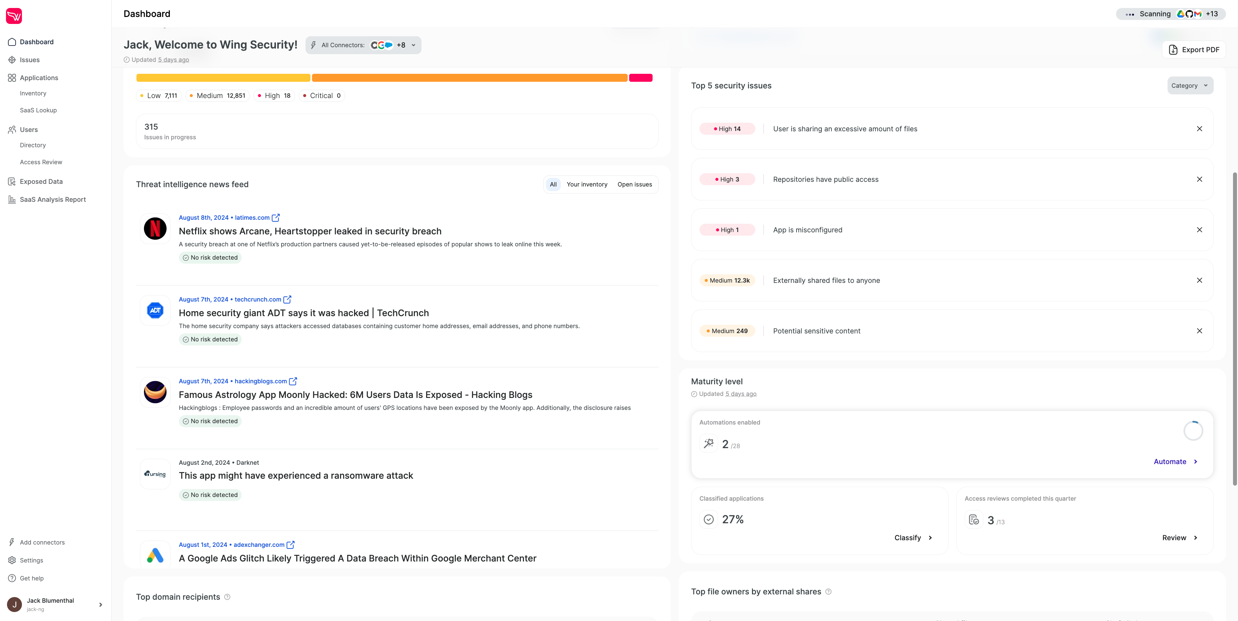Click the SaaS Analysis Report icon
Viewport: 1238px width, 621px height.
point(11,199)
